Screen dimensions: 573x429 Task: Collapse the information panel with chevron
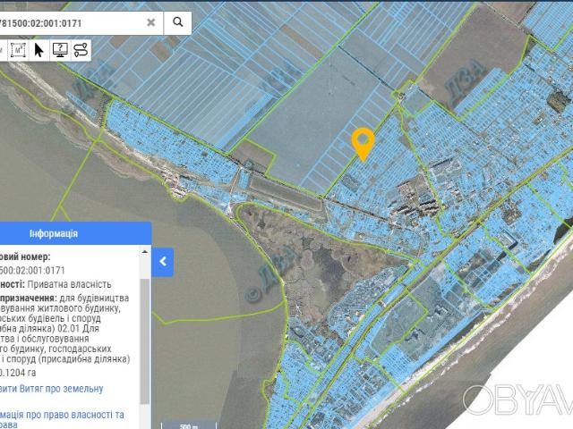[x=163, y=262]
